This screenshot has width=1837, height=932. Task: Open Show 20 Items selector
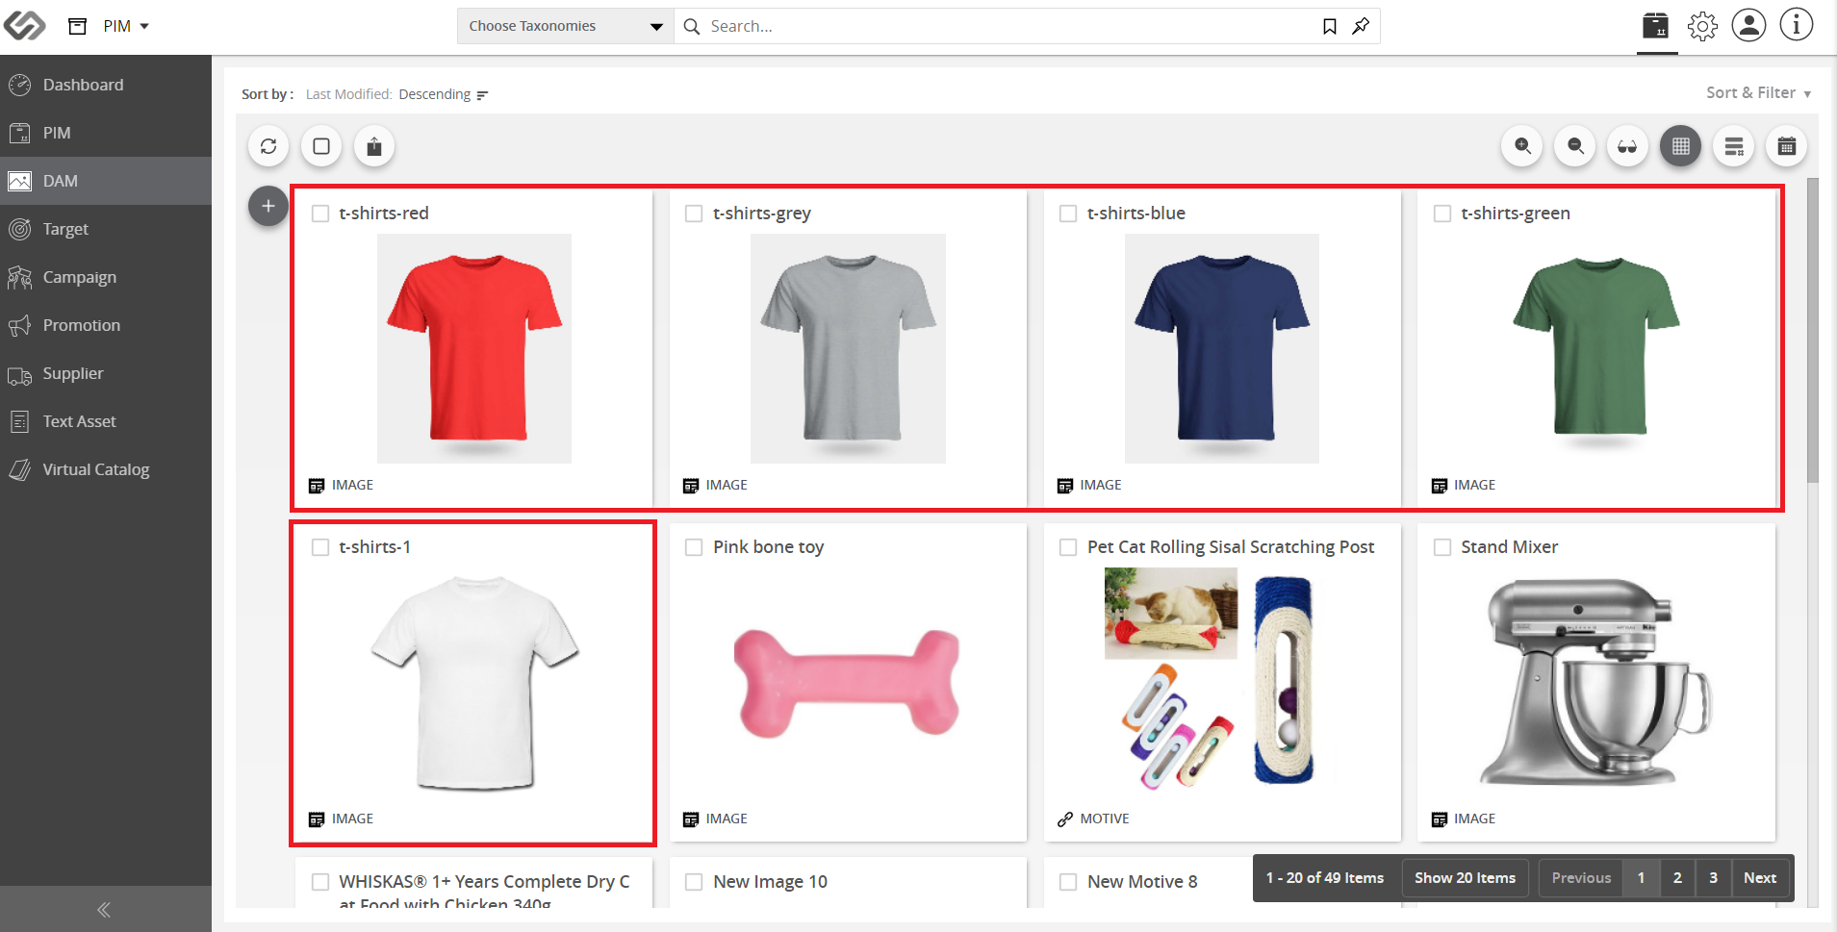[x=1465, y=878]
